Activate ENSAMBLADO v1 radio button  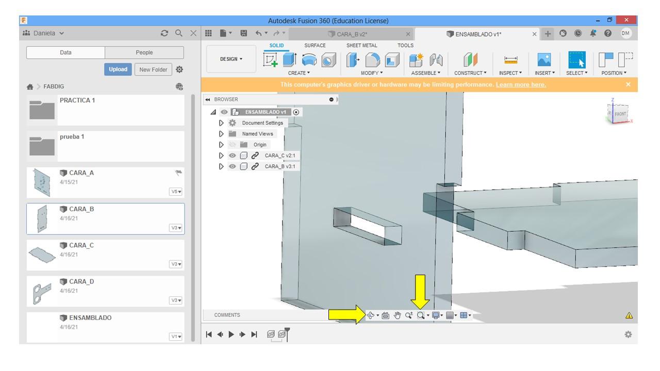296,112
